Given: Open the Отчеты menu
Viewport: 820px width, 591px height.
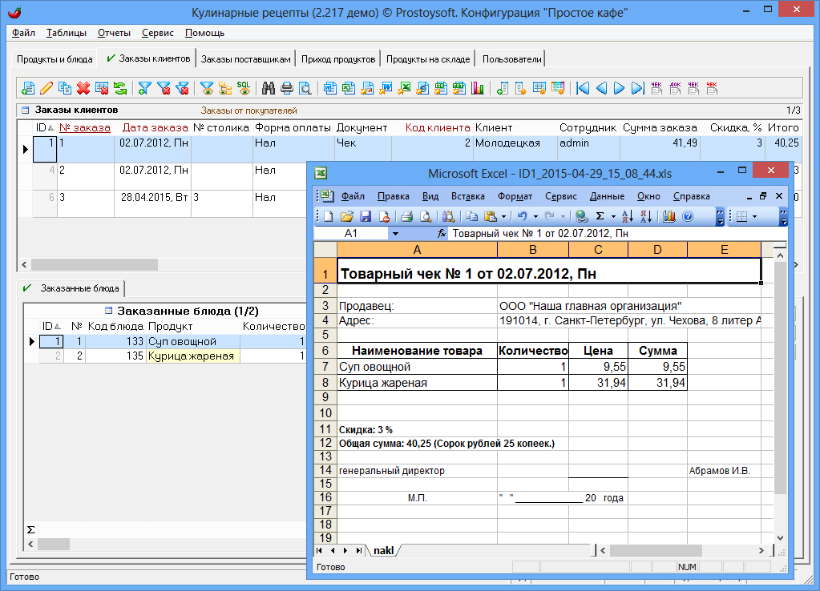Looking at the screenshot, I should [x=114, y=33].
